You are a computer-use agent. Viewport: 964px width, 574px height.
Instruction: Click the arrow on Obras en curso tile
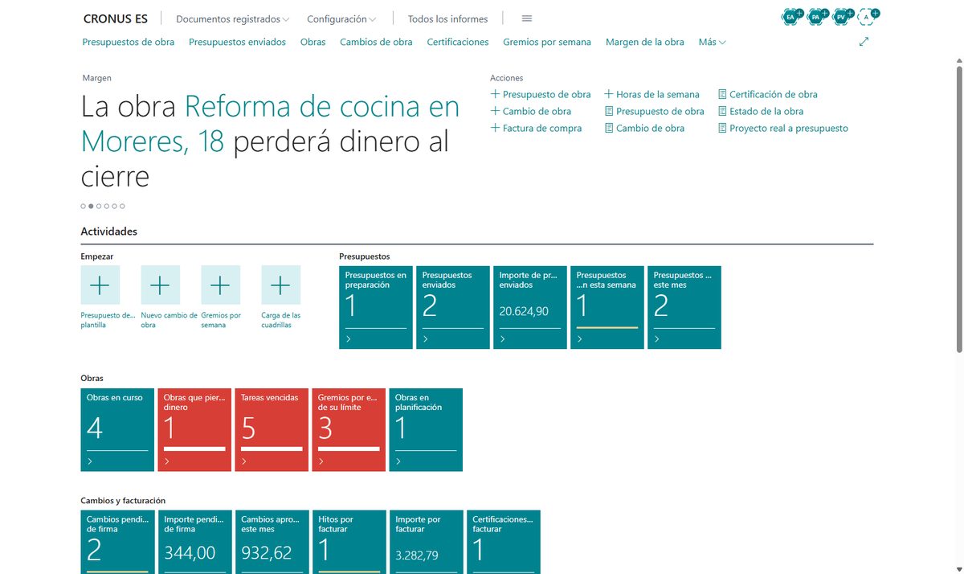(90, 461)
